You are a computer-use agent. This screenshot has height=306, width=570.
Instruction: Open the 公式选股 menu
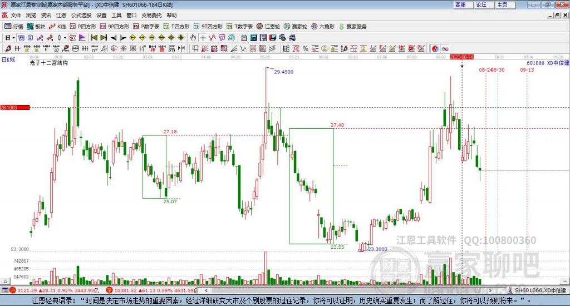click(81, 15)
